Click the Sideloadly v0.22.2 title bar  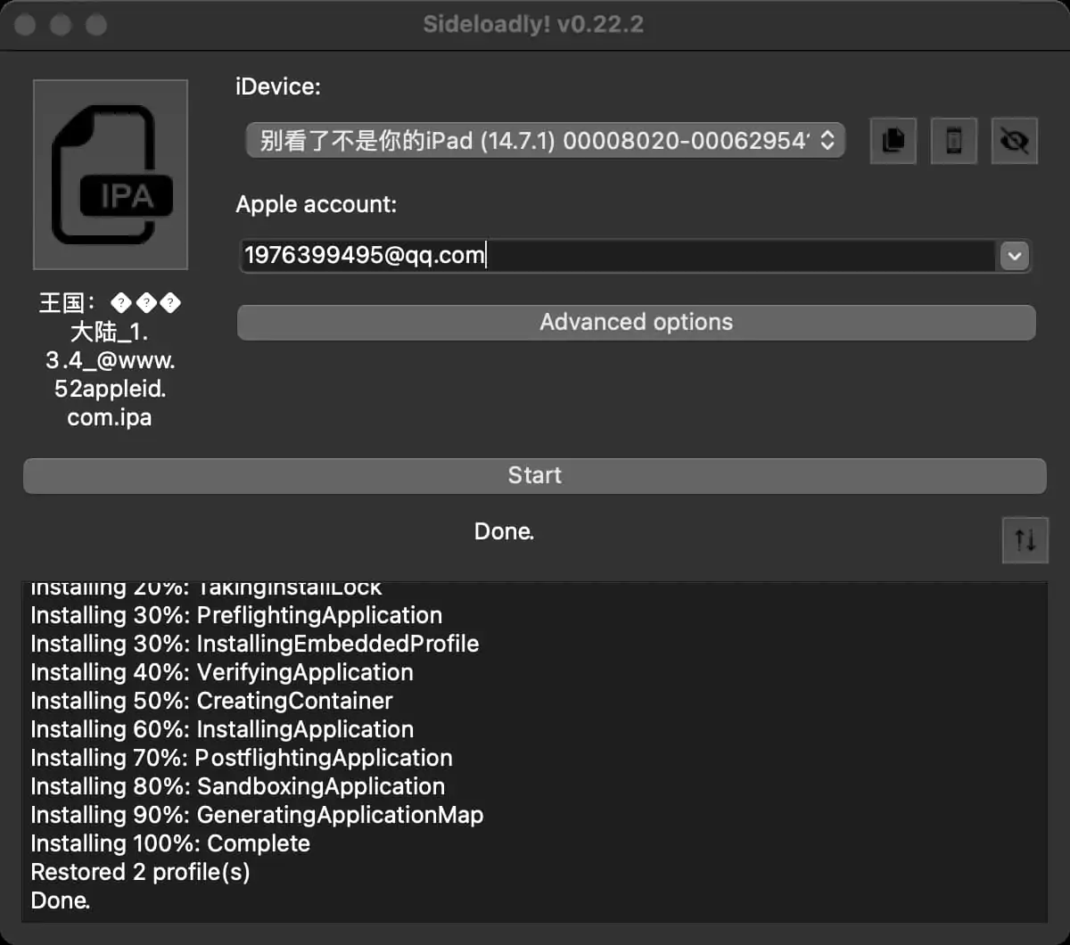(x=535, y=25)
